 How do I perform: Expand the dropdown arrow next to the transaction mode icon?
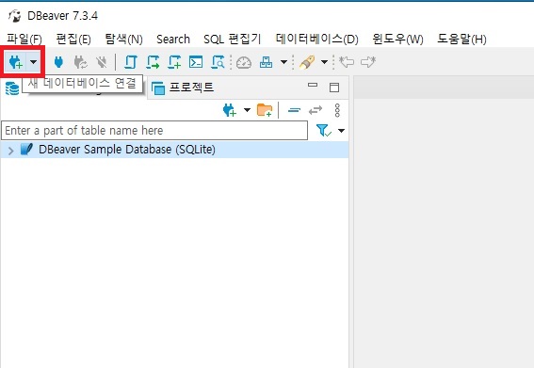pos(283,62)
